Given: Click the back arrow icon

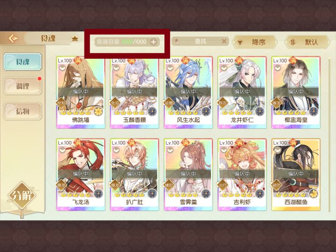Looking at the screenshot, I should (x=13, y=39).
